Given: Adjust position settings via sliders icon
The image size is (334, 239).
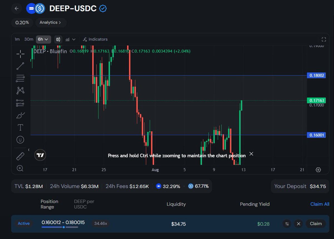Looking at the screenshot, I should coord(287,224).
